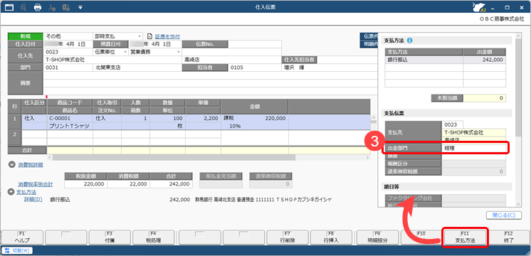Click the 数量 cell 100
The width and height of the screenshot is (531, 256).
[167, 118]
